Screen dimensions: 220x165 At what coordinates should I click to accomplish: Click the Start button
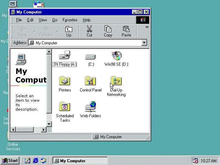[10, 161]
